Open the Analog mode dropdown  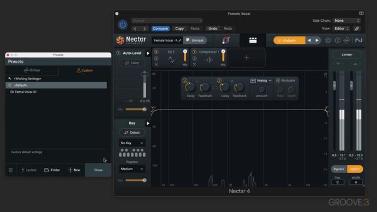[x=261, y=81]
